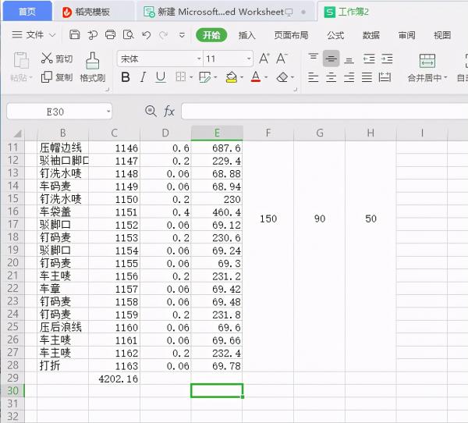Switch to the 首页 tab
Viewport: 468px width, 423px height.
coord(27,12)
